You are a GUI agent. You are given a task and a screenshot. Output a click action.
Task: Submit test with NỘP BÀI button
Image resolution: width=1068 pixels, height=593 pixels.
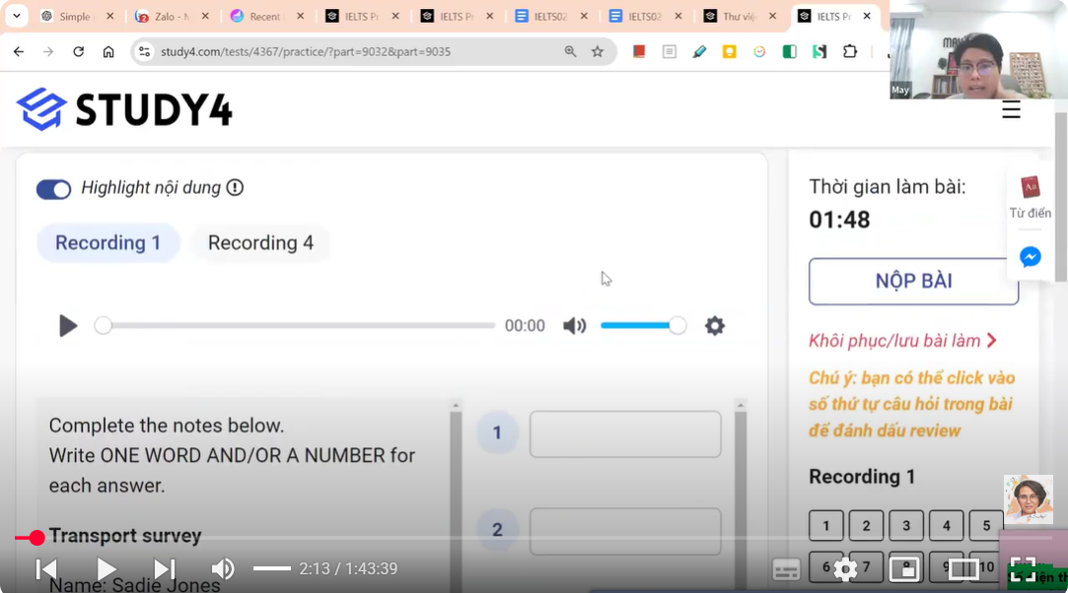tap(913, 281)
